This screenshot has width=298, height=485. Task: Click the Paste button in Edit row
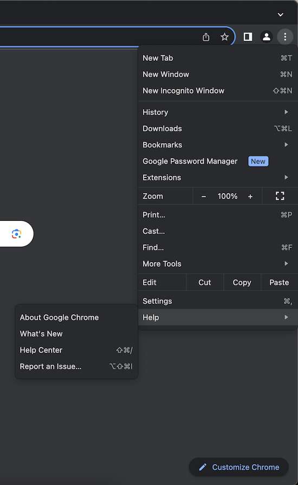click(279, 283)
